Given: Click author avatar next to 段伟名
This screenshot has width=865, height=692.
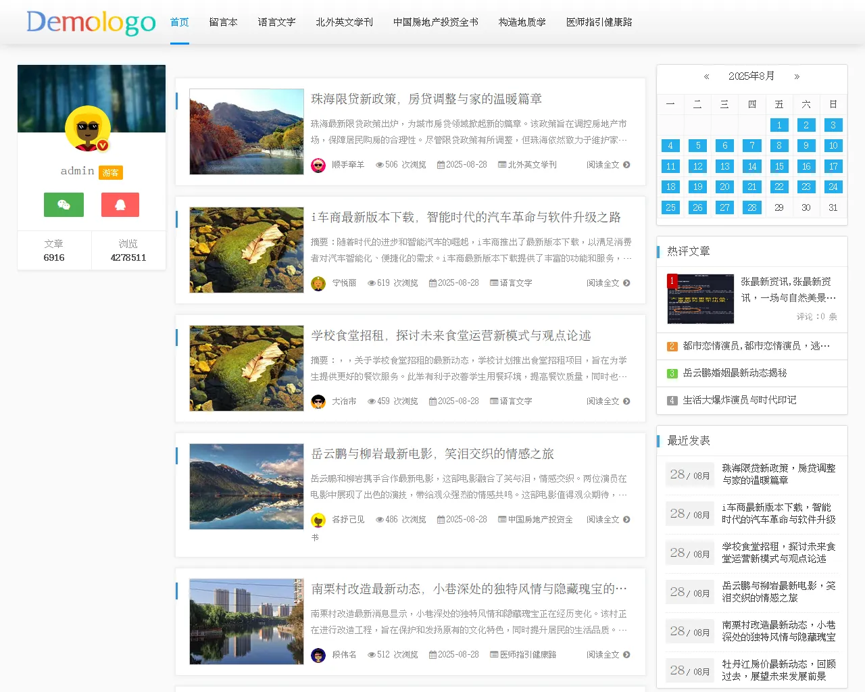Looking at the screenshot, I should [318, 655].
